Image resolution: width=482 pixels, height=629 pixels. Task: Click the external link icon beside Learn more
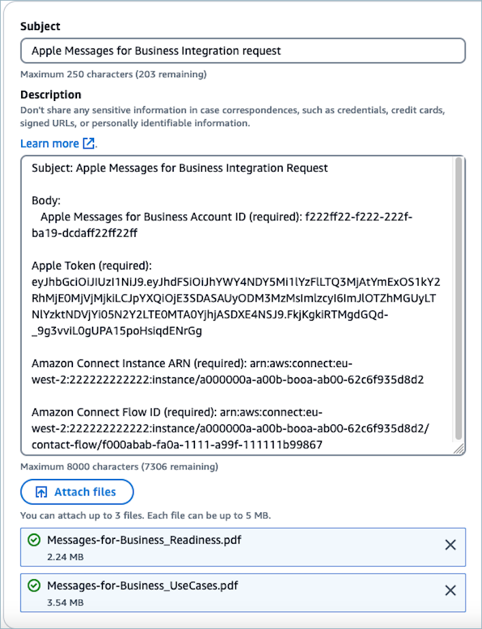point(89,143)
